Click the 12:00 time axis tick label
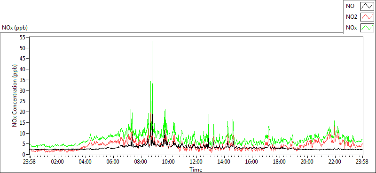 [196, 161]
